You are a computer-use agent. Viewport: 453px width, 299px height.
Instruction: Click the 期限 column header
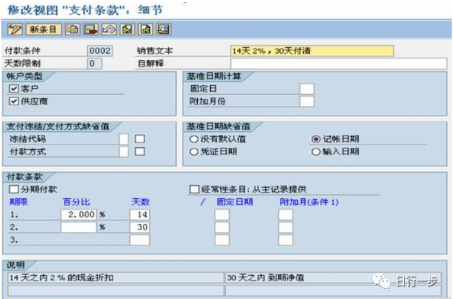(19, 202)
